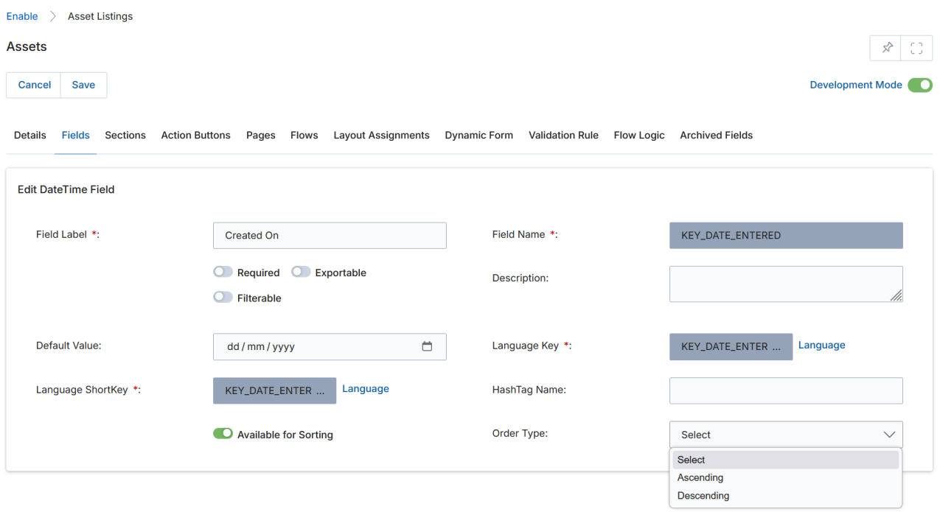The height and width of the screenshot is (512, 940).
Task: Click the Asset Listings breadcrumb text
Action: pos(100,16)
